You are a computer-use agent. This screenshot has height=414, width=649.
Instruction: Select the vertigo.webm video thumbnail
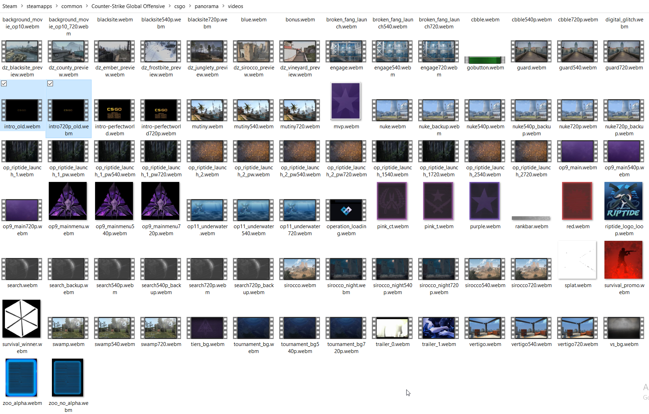(x=485, y=328)
